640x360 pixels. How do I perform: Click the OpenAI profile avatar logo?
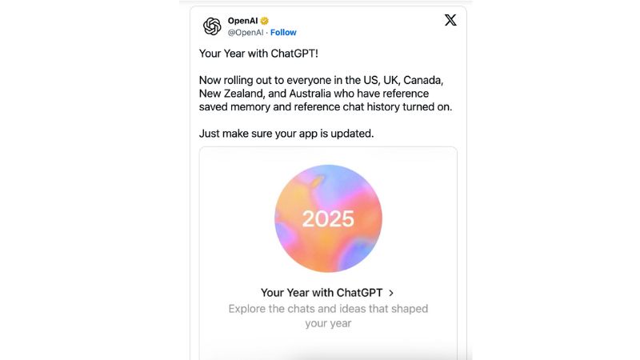coord(212,26)
